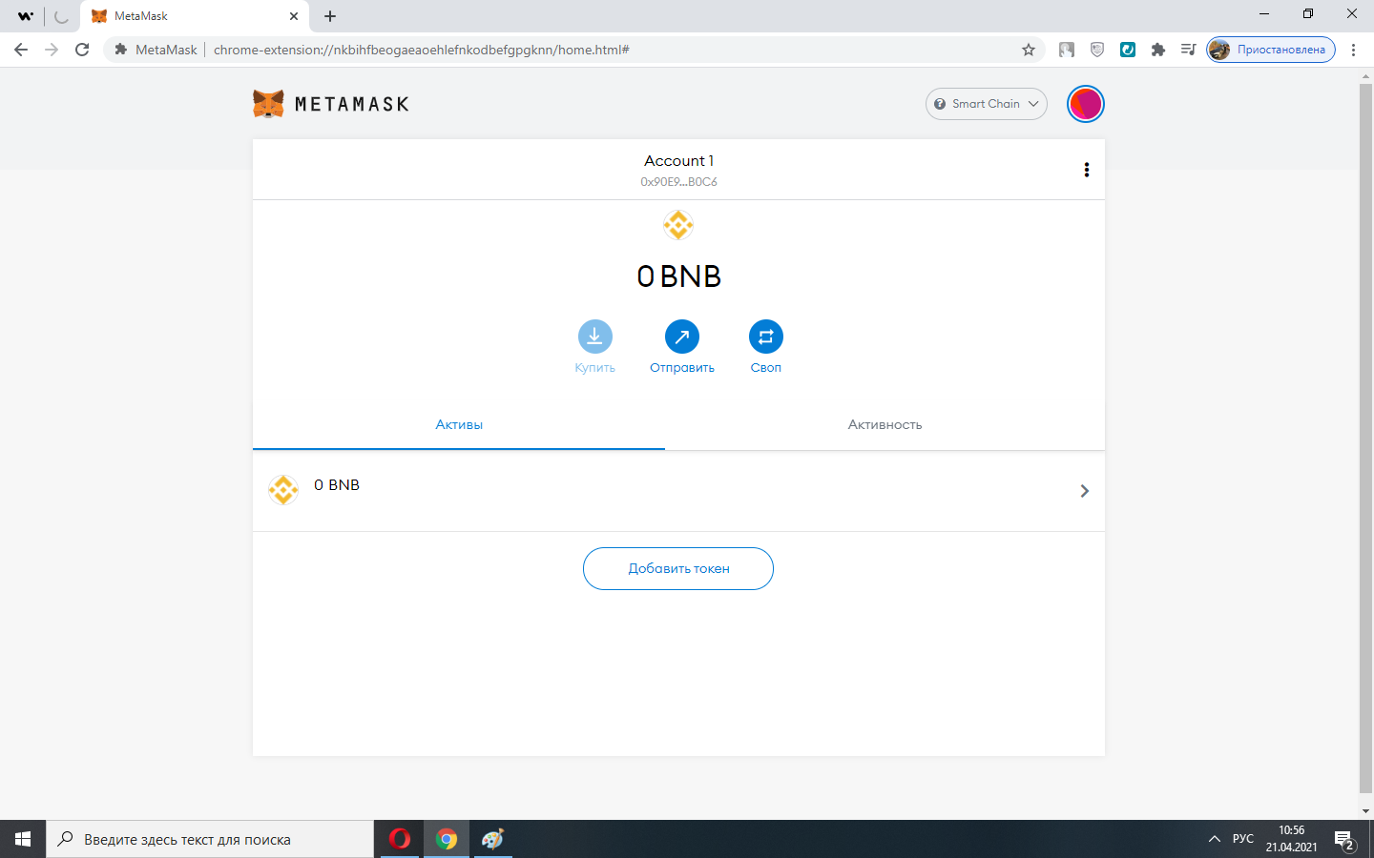
Task: Close the MetaMask browser tab
Action: [294, 16]
